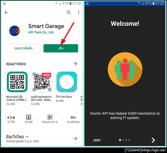This screenshot has height=153, width=167.
Task: Select the TP-Link Deco app name
Action: point(64,97)
